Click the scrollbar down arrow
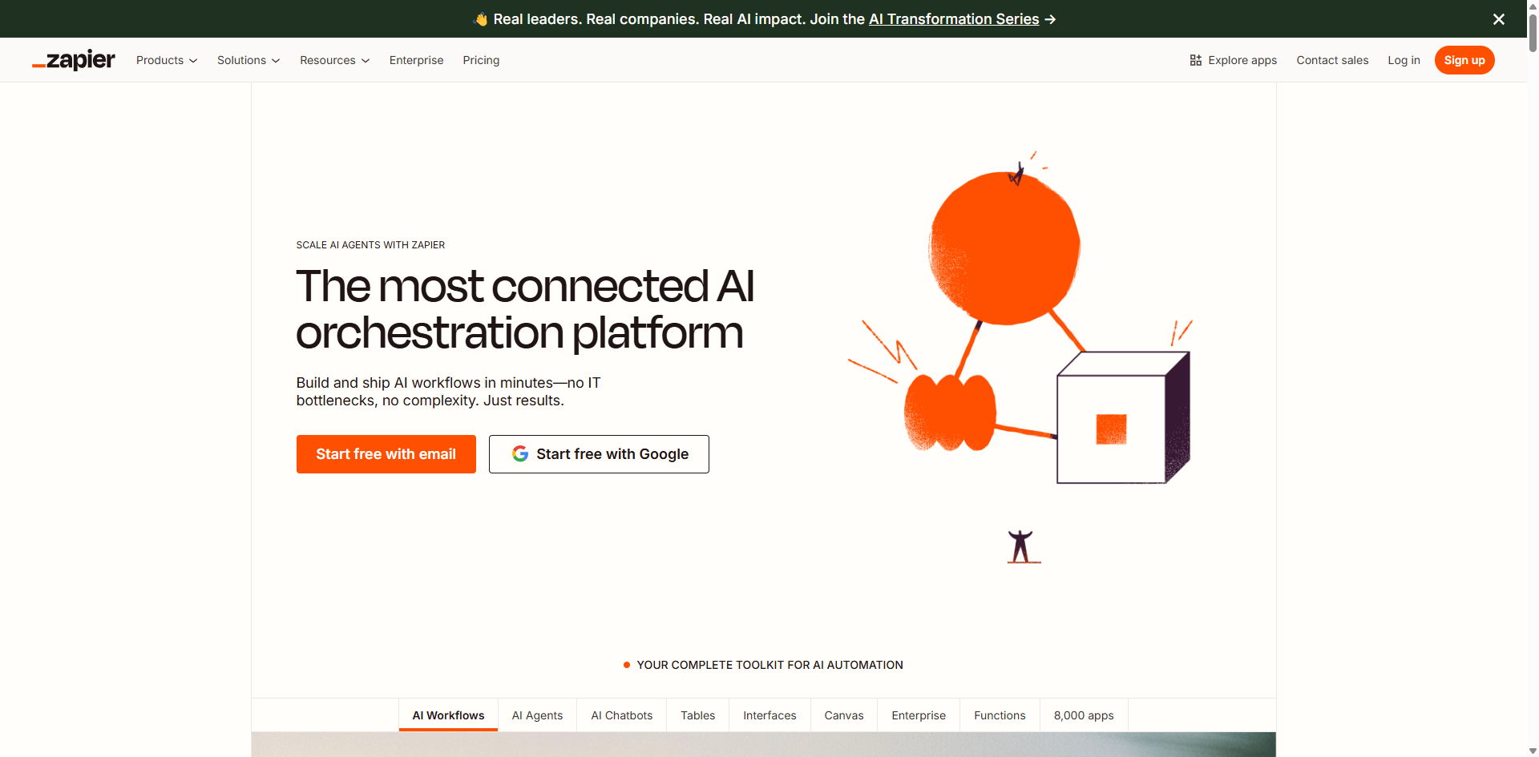 point(1531,751)
